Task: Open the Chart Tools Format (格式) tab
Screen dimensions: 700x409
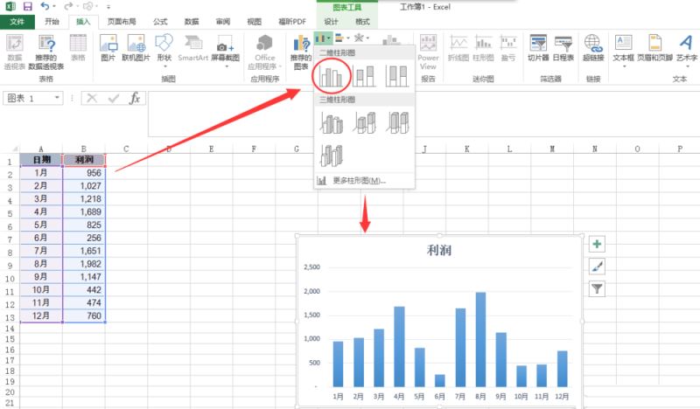Action: click(362, 21)
